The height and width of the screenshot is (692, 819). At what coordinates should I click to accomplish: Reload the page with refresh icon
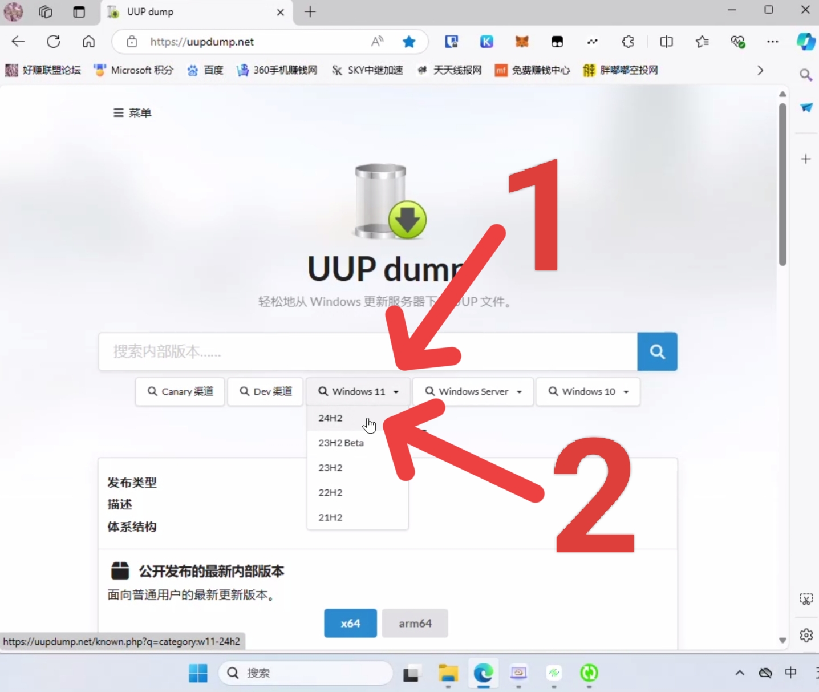(54, 42)
